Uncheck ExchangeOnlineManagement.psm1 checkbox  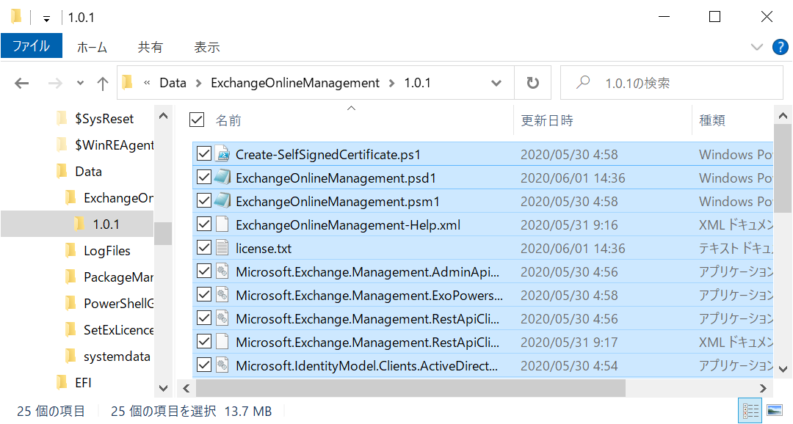[x=204, y=200]
